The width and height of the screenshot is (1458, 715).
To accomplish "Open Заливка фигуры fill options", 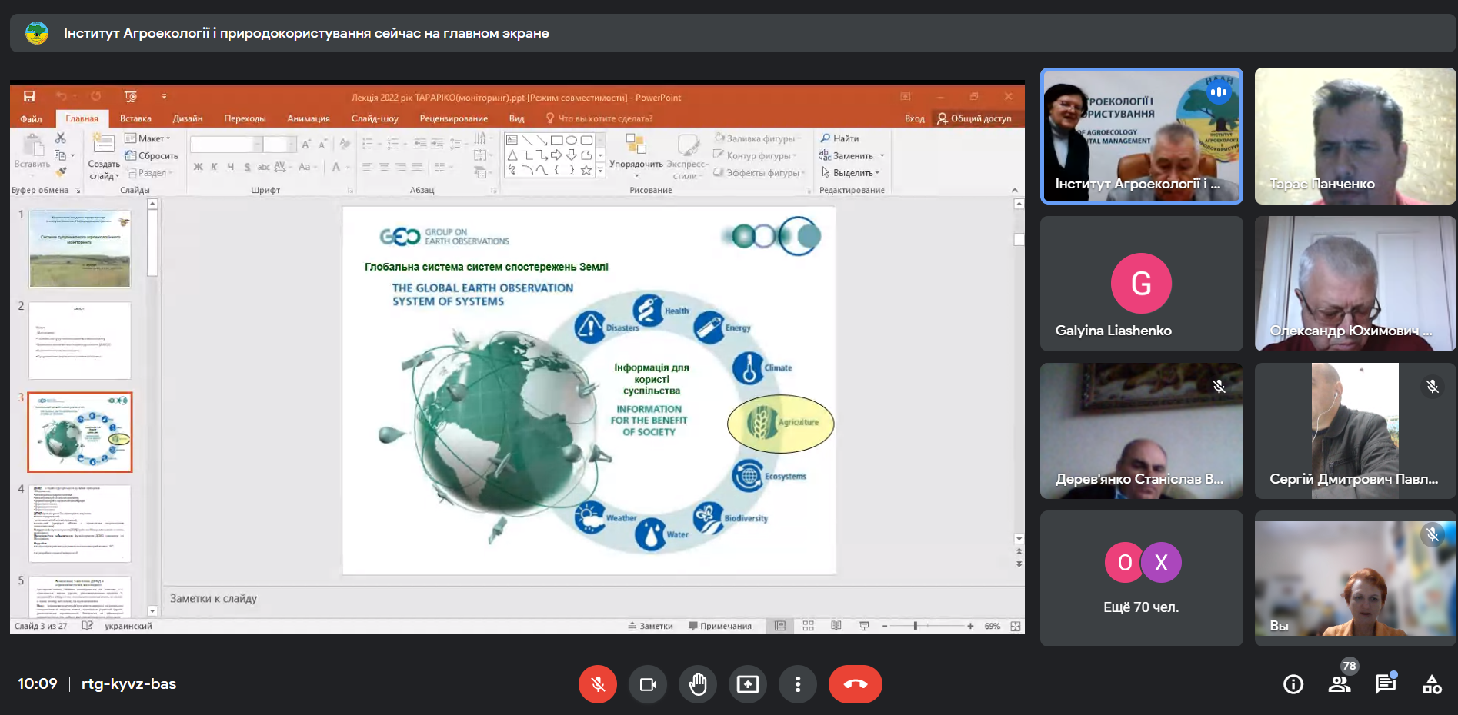I will [x=758, y=138].
